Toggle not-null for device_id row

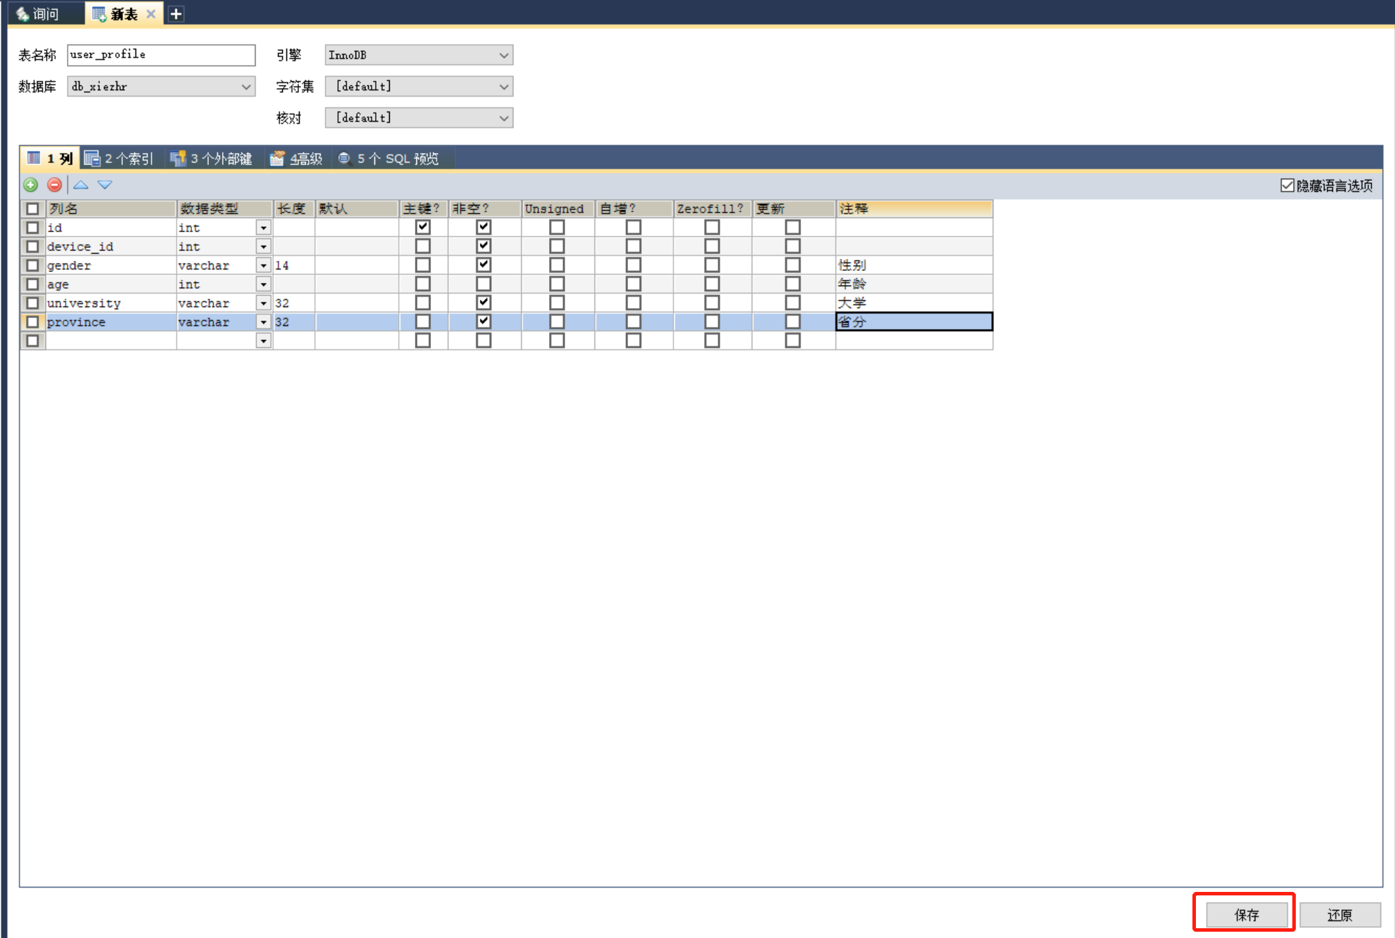coord(483,246)
